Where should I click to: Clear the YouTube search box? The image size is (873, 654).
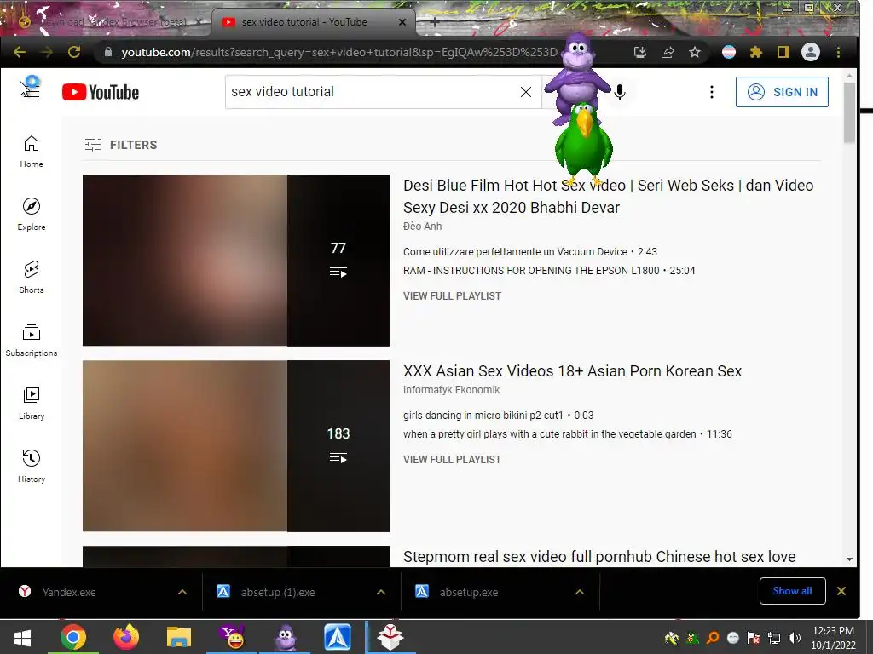click(525, 92)
